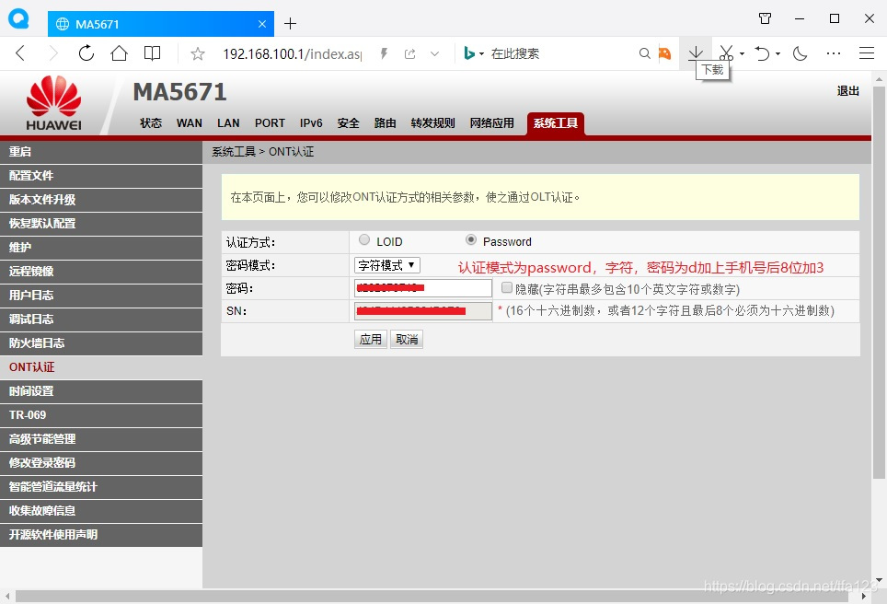Open the 状态 tab

[x=151, y=122]
